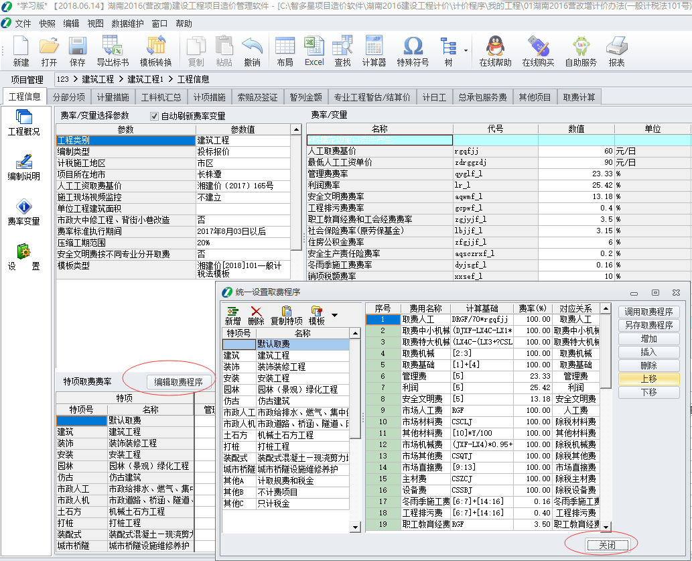Open the Excel export tool
Viewport: 692px width, 561px height.
pos(314,51)
